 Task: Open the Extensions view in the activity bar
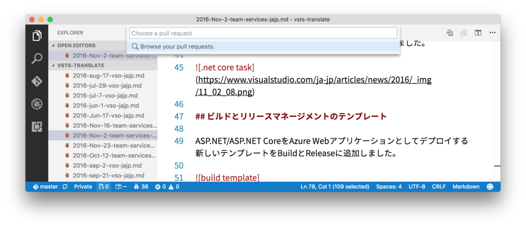37,127
